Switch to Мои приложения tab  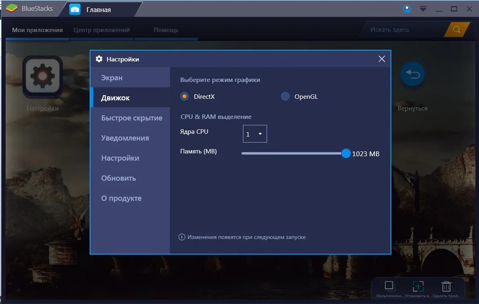click(x=37, y=30)
